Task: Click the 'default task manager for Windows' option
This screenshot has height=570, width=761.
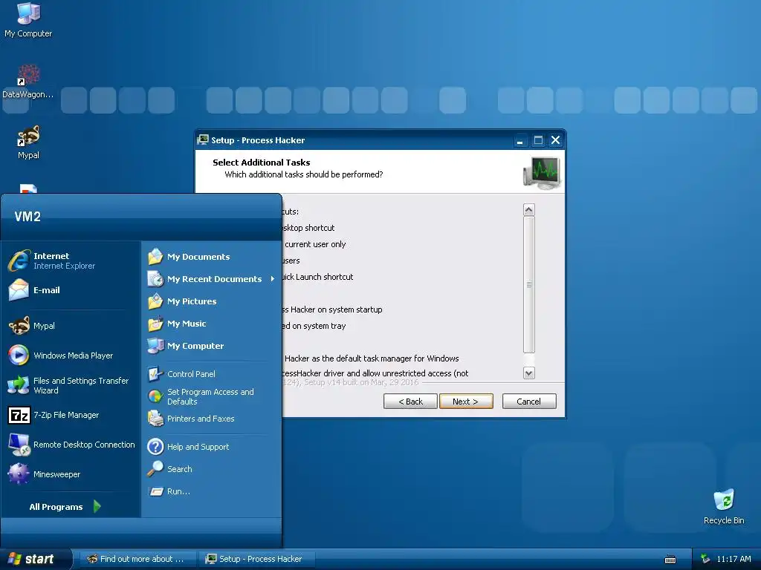Action: click(x=372, y=358)
